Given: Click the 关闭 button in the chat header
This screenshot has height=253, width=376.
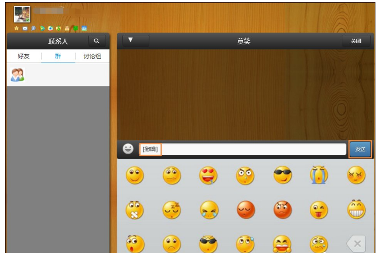Looking at the screenshot, I should click(356, 41).
